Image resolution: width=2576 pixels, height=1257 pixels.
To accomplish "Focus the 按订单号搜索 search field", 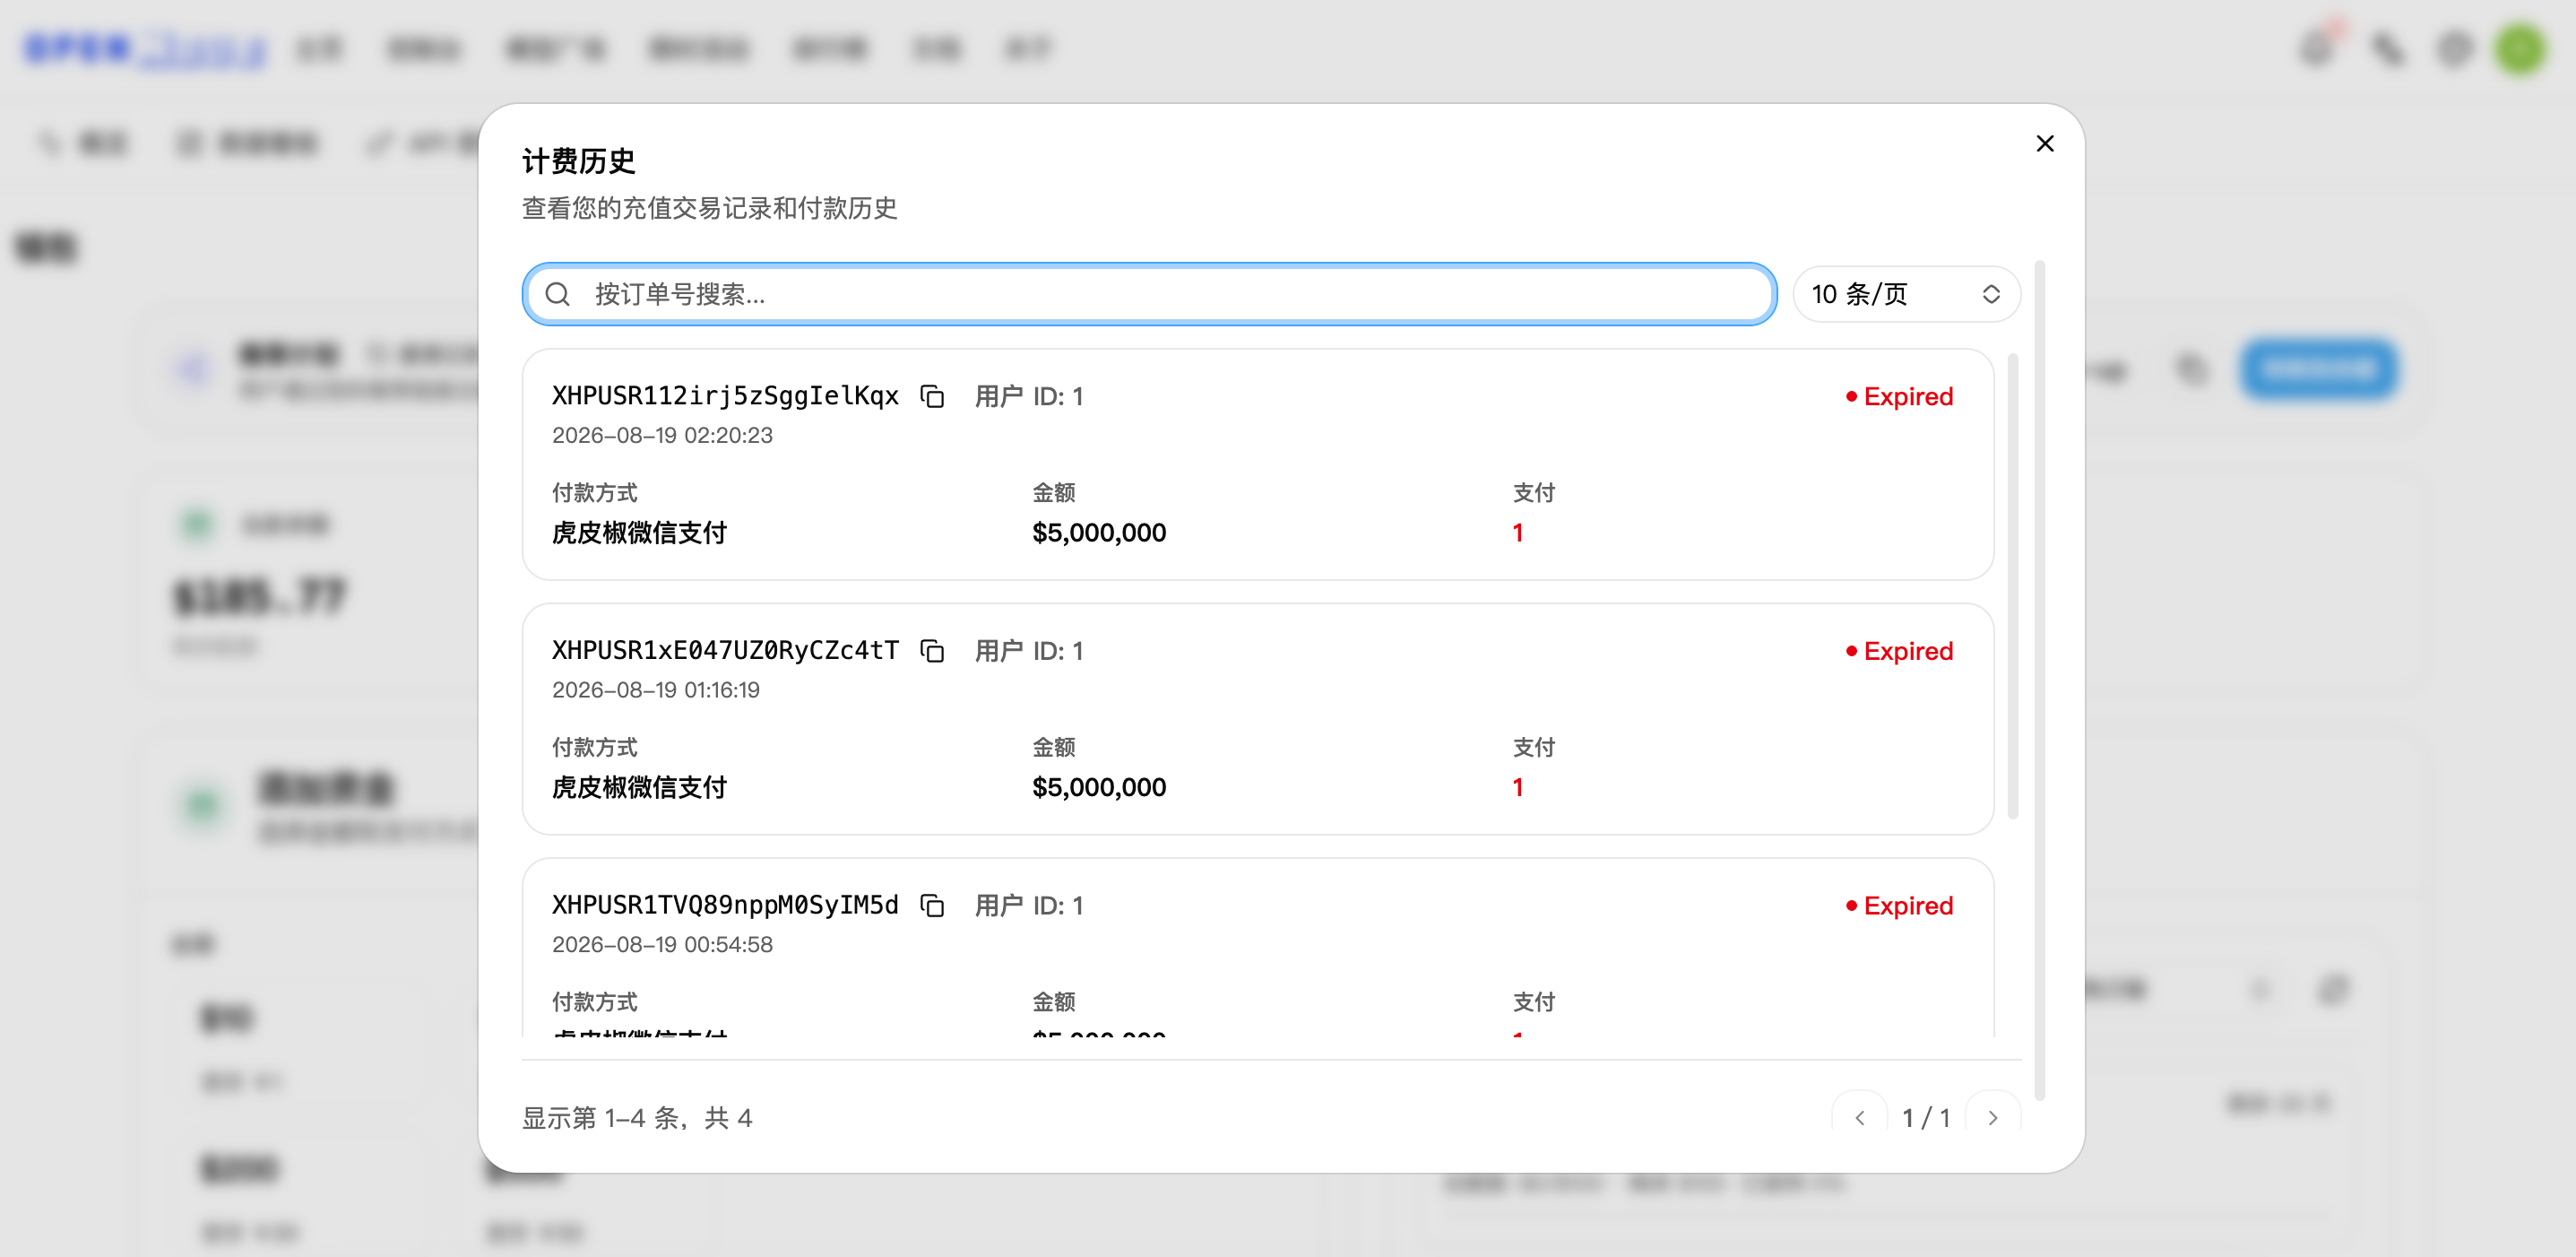I will pos(1149,294).
